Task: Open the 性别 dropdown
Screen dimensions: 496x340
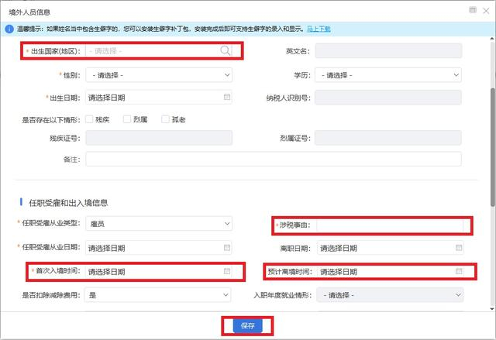Action: tap(159, 75)
